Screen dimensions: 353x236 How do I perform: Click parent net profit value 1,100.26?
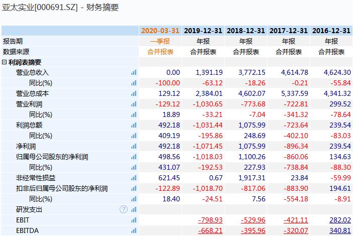click(252, 157)
